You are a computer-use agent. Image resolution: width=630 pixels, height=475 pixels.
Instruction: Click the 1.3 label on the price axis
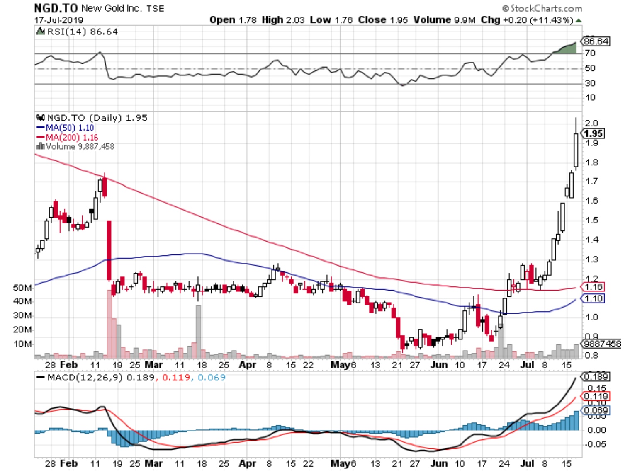[x=591, y=259]
